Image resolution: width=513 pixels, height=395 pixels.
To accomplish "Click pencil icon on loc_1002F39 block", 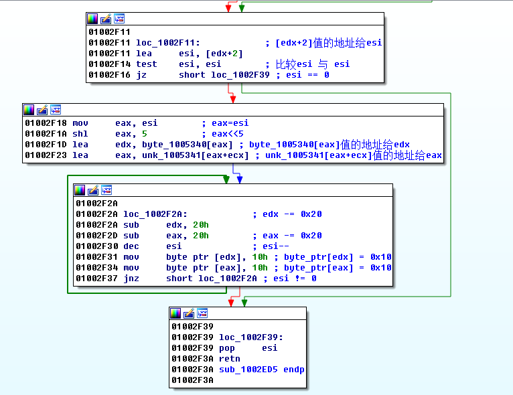I will point(189,313).
